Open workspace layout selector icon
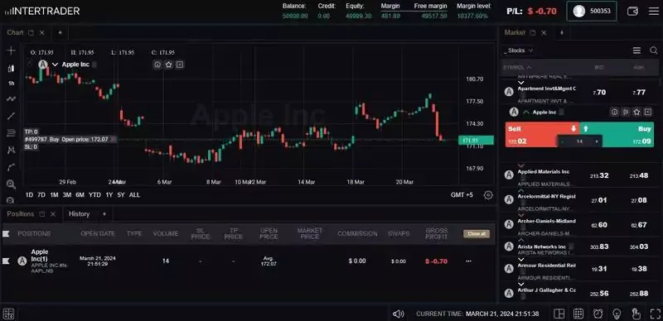Viewport: 663px width, 321px height. [559, 314]
